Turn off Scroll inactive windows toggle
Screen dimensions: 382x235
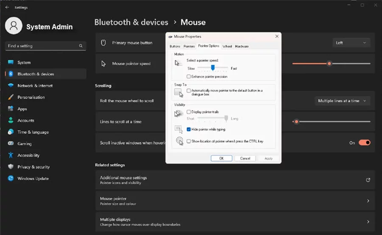365,143
